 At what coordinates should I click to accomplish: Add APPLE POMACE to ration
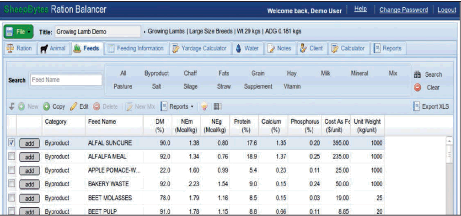click(x=29, y=171)
